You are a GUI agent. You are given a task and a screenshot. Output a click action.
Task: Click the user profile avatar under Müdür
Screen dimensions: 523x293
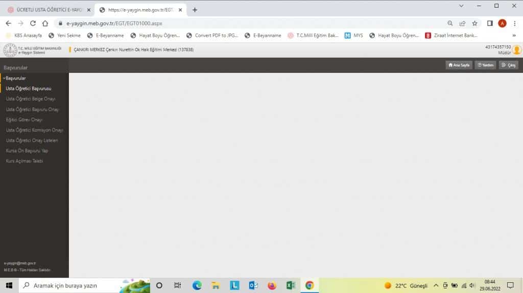click(x=517, y=50)
